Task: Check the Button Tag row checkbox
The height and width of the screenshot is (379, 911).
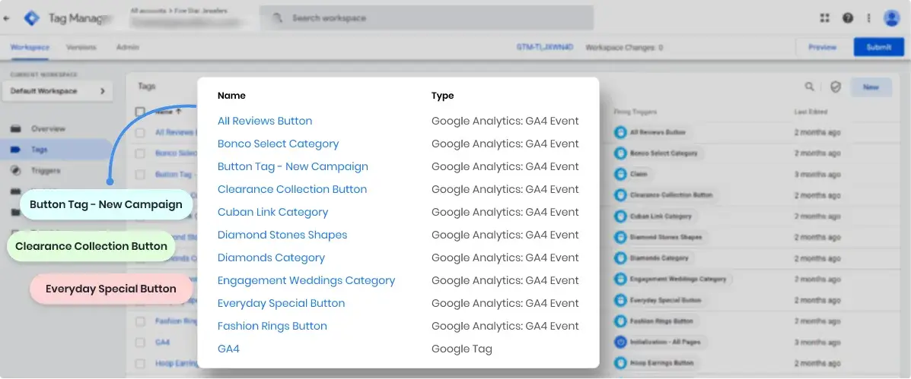Action: (140, 174)
